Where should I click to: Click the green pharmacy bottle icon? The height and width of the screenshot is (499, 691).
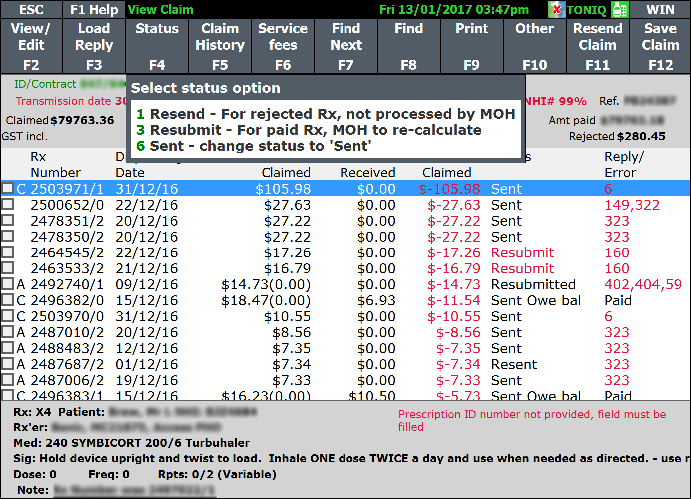click(620, 9)
